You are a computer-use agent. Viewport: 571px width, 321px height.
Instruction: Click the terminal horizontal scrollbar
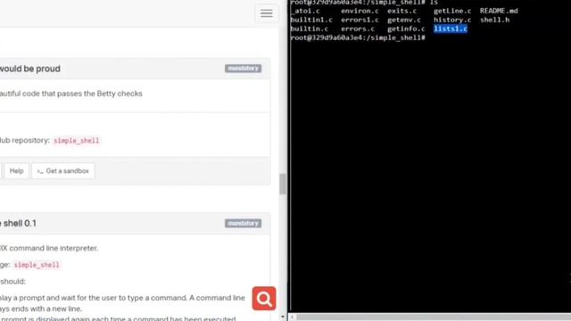pos(434,317)
